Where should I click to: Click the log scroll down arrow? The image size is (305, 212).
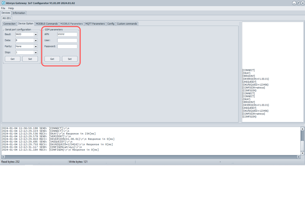tap(302, 153)
